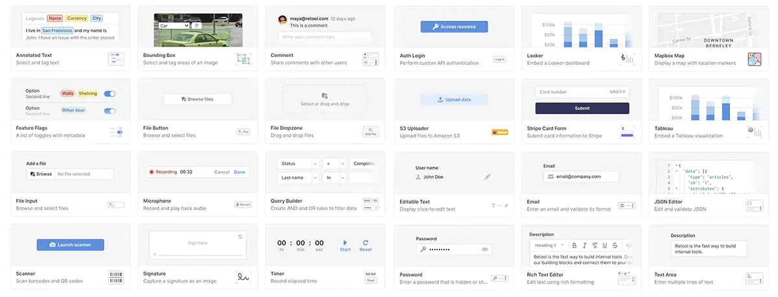778x297 pixels.
Task: Click the Looker component icon
Action: [626, 59]
